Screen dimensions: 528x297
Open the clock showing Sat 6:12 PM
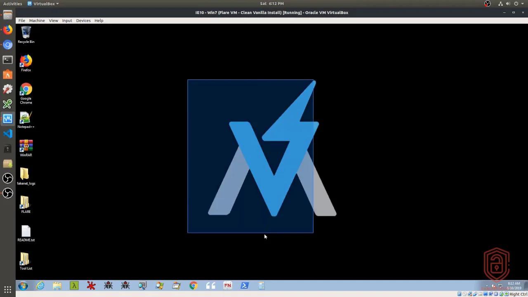[271, 4]
